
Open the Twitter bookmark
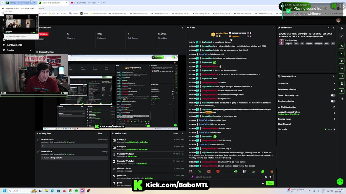[x=84, y=13]
